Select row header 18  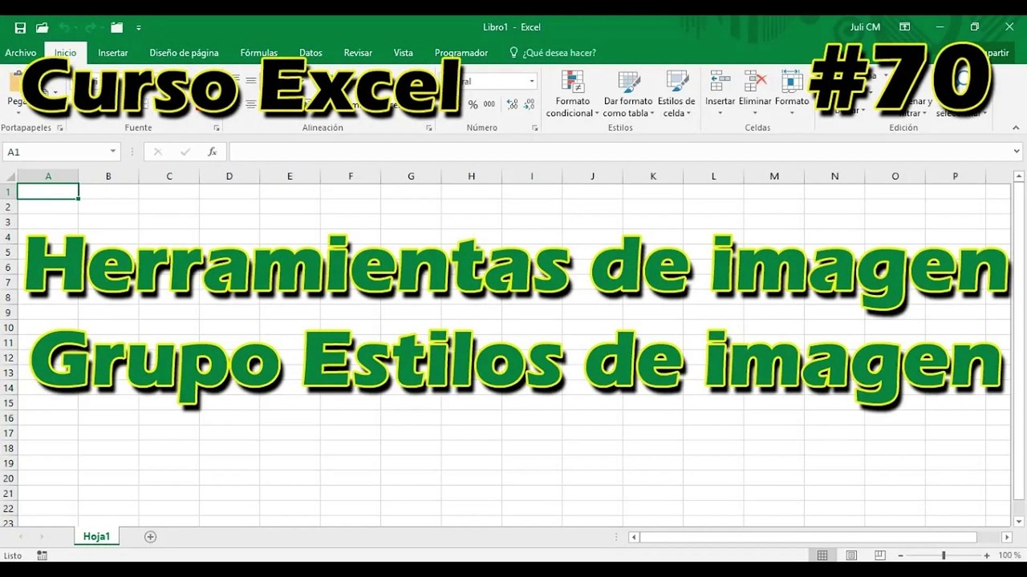click(9, 448)
